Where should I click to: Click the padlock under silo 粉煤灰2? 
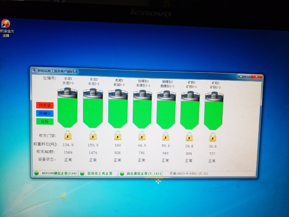click(166, 136)
